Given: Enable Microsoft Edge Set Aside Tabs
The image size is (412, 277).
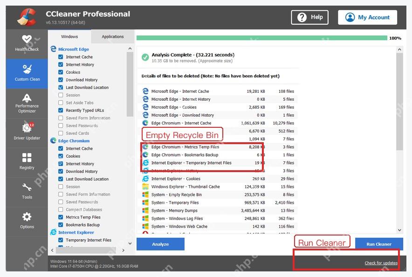Looking at the screenshot, I should click(x=61, y=103).
